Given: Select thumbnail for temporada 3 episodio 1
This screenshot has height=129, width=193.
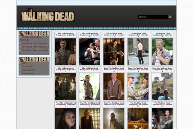Looking at the screenshot, I should [x=90, y=86].
